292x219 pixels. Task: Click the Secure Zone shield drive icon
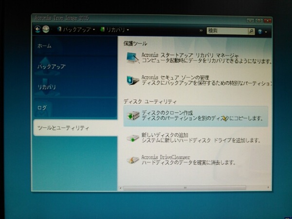[x=132, y=80]
